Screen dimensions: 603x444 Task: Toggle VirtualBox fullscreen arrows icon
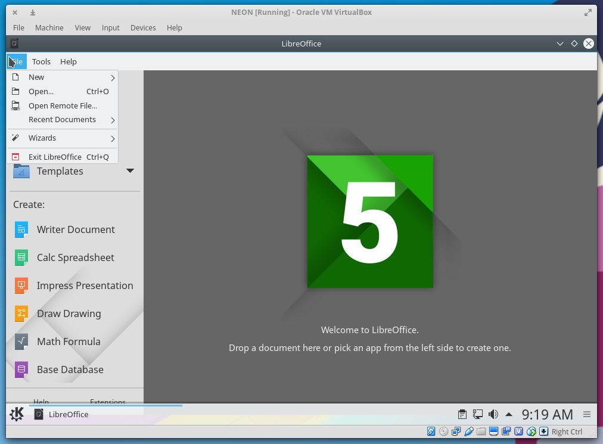pyautogui.click(x=588, y=13)
